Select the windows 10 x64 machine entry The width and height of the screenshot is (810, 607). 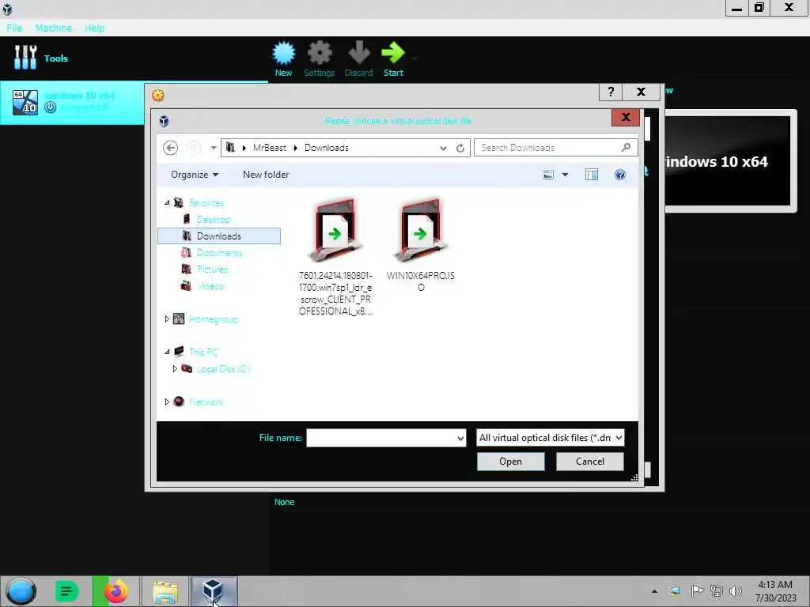click(x=72, y=102)
